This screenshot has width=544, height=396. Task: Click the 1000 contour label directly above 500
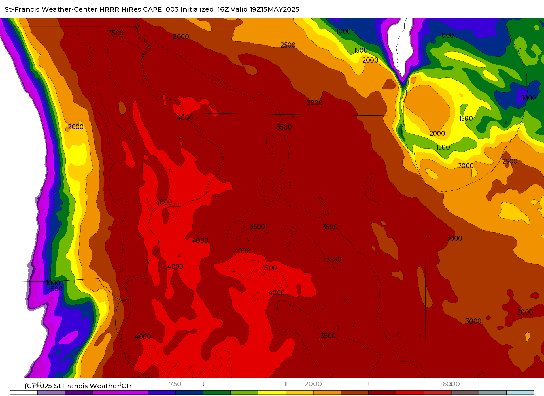click(x=53, y=283)
